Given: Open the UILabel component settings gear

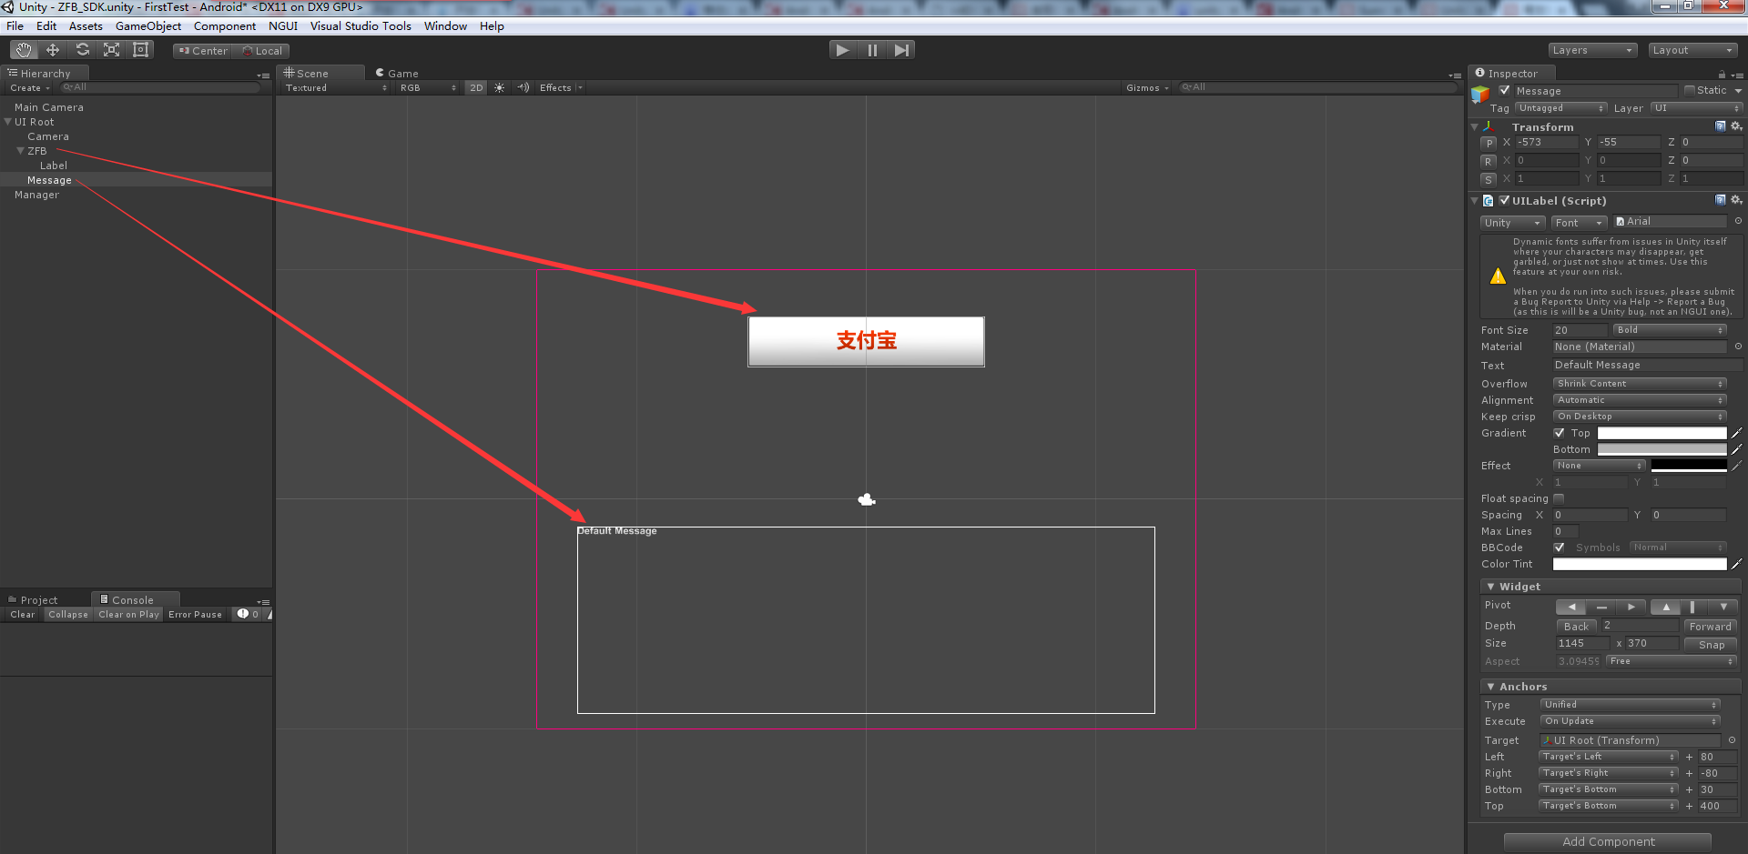Looking at the screenshot, I should click(x=1735, y=201).
